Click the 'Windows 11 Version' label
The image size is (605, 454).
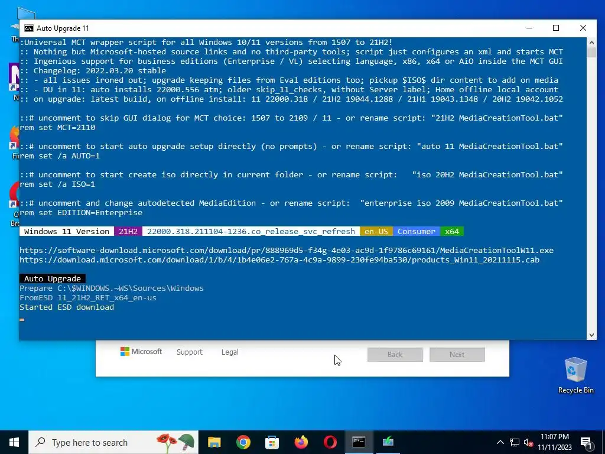point(67,231)
